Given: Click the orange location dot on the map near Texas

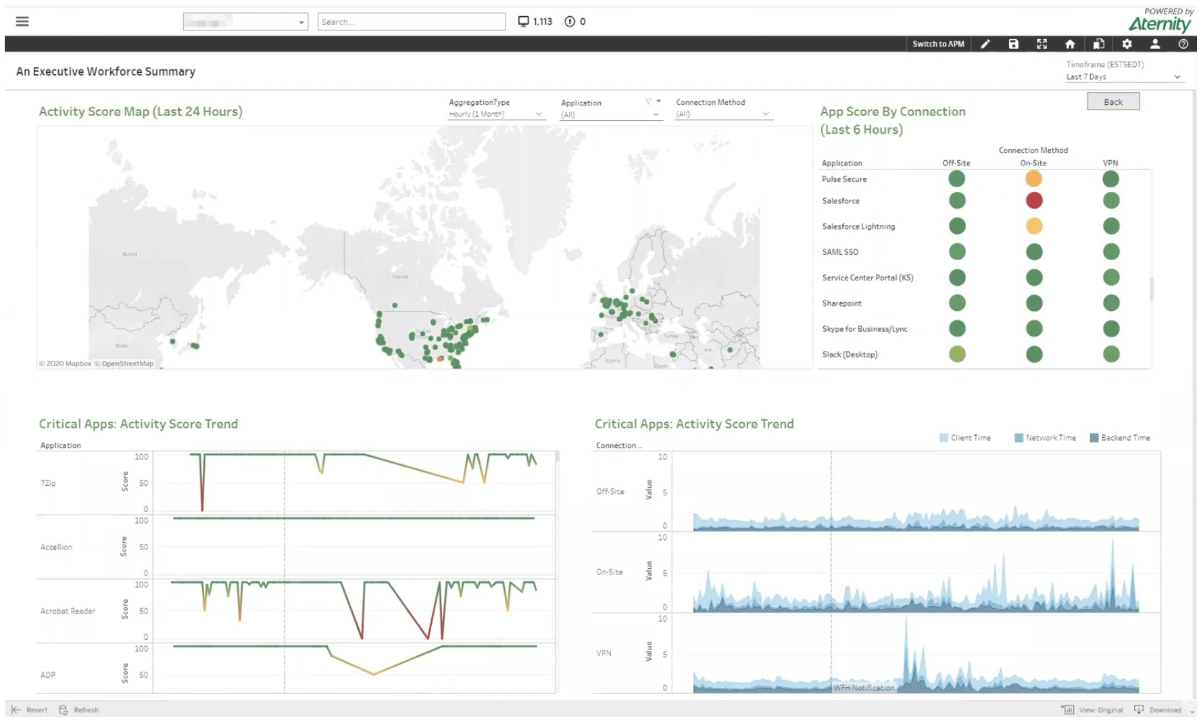Looking at the screenshot, I should pyautogui.click(x=440, y=359).
